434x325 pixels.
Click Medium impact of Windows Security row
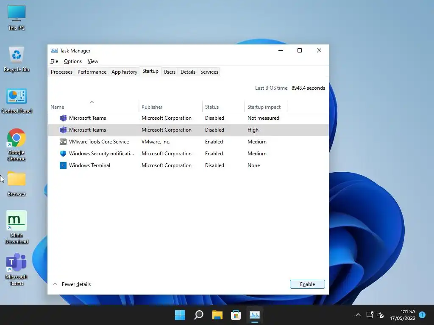coord(257,154)
